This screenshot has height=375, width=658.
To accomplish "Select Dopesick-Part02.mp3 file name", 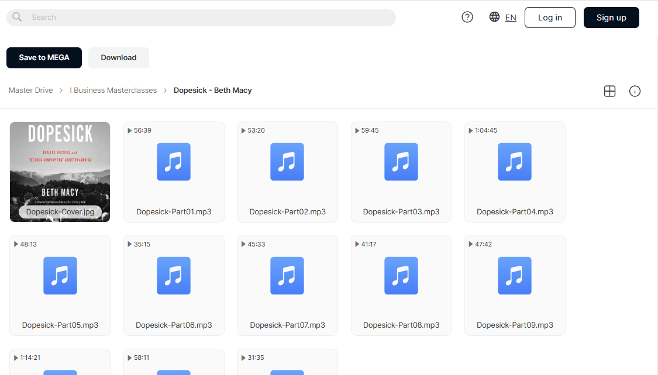I will 287,212.
